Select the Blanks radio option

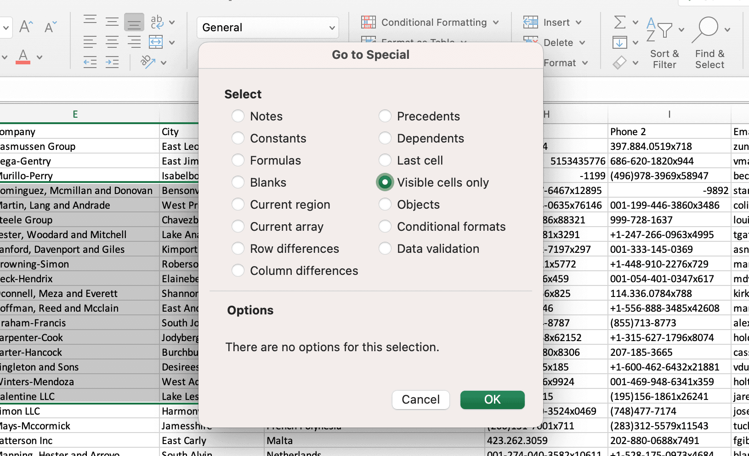(x=238, y=182)
